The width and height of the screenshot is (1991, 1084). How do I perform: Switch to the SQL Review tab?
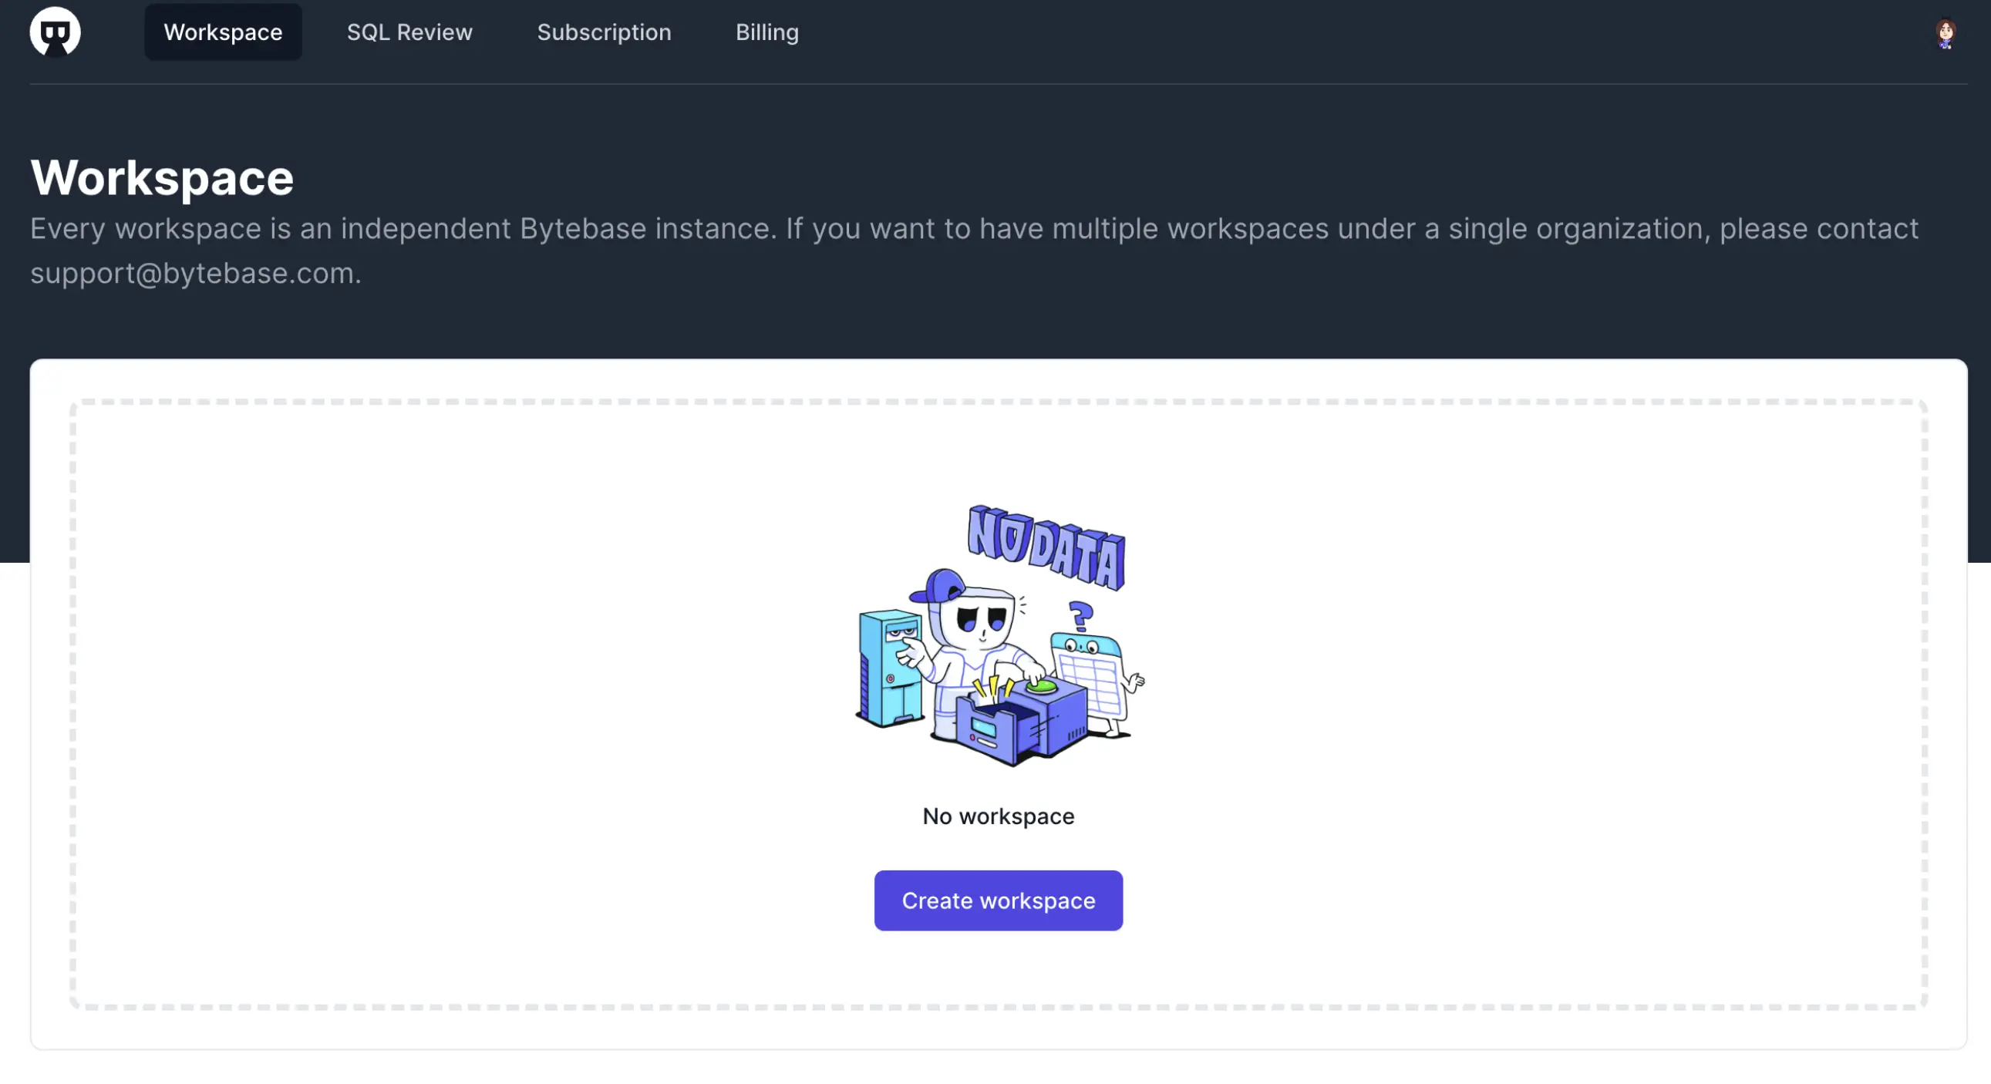(409, 32)
